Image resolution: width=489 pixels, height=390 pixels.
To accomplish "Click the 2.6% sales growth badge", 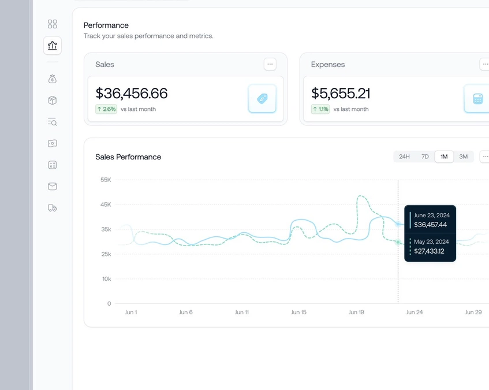I will (x=106, y=109).
